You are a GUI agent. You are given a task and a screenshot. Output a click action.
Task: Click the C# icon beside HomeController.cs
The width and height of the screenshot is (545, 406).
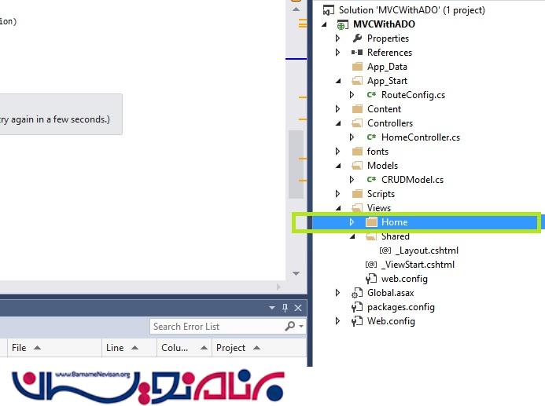[371, 137]
